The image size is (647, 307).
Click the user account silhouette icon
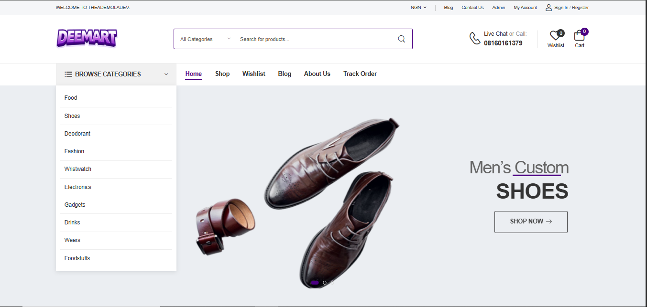click(548, 8)
